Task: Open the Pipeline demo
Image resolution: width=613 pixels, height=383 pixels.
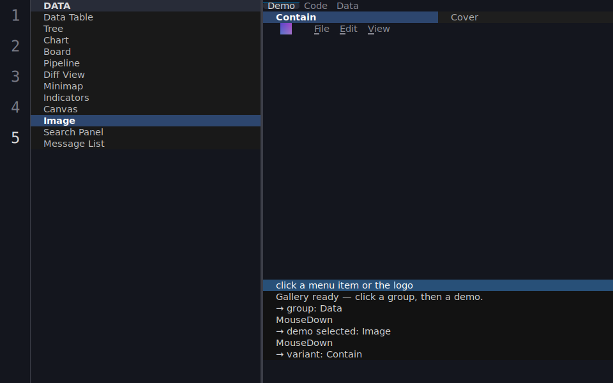Action: tap(146, 63)
